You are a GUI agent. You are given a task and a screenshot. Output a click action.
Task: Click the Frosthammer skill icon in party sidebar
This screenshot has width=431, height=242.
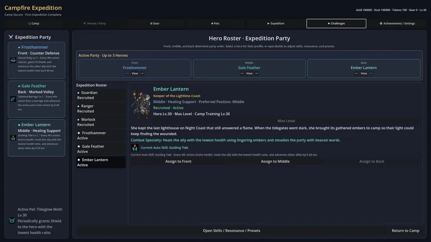13,60
